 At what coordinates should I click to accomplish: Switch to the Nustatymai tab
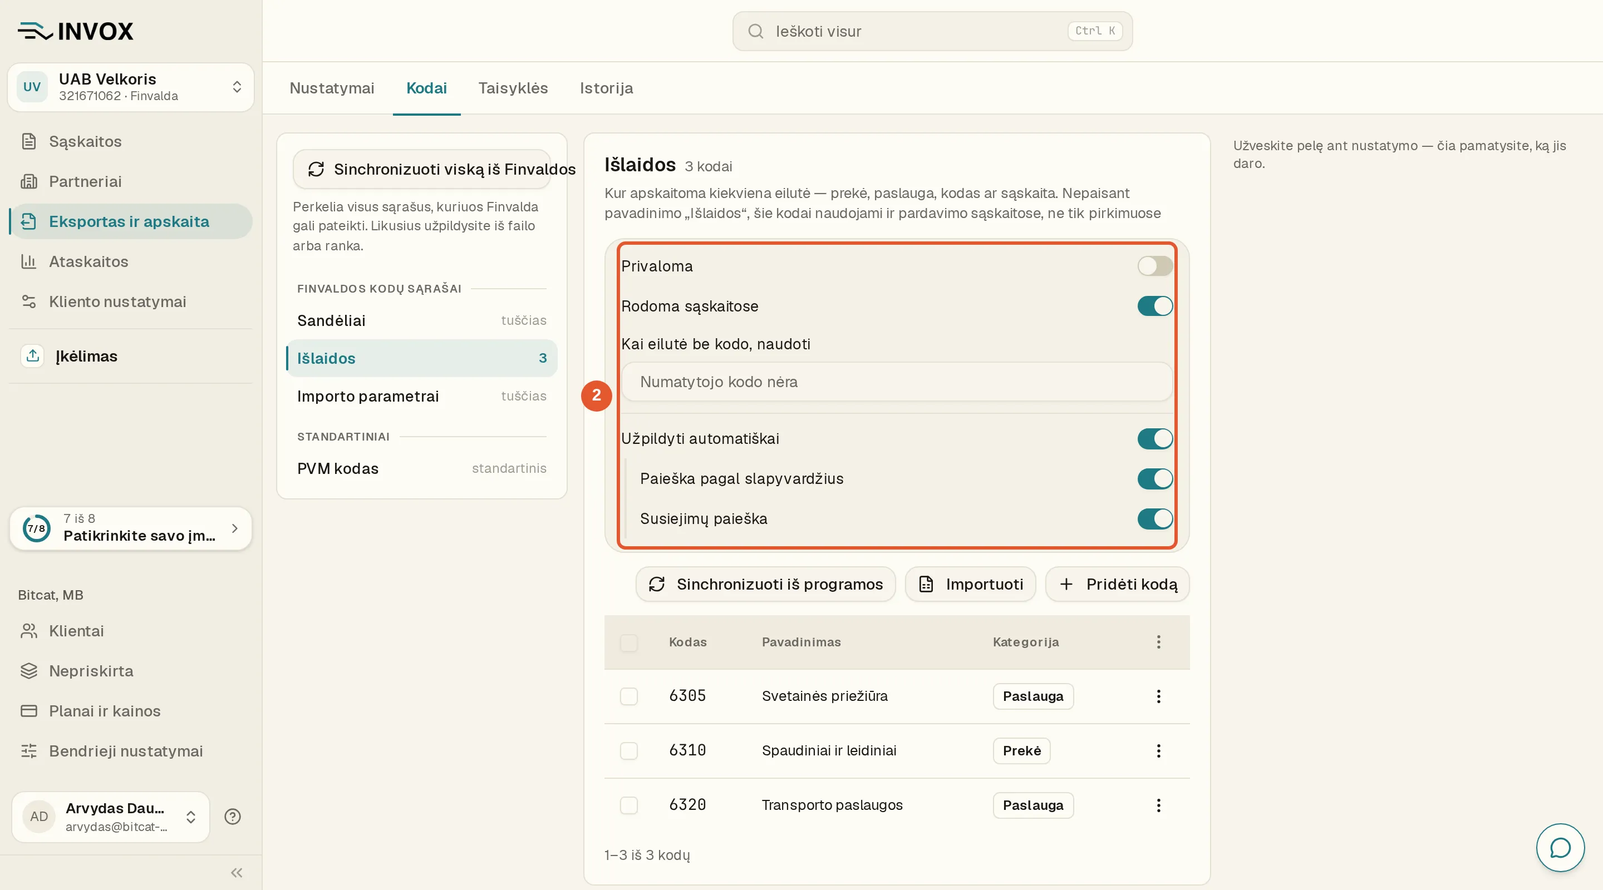tap(332, 88)
